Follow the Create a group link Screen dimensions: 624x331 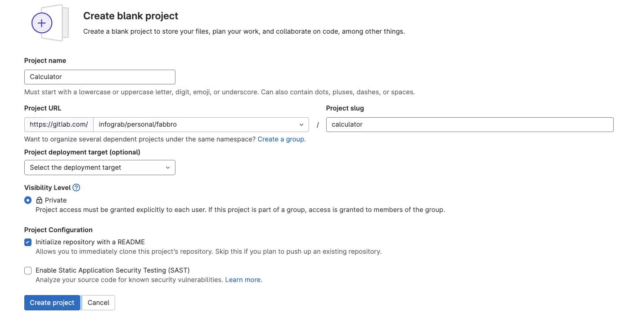coord(281,139)
